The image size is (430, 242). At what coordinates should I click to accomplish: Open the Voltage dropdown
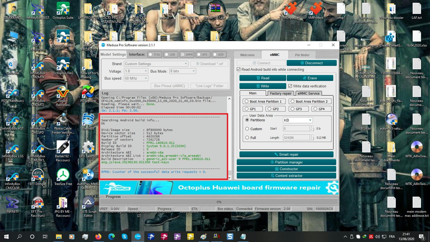(146, 71)
